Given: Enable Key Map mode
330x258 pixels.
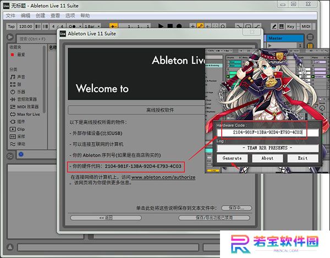Looking at the screenshot, I should [290, 26].
